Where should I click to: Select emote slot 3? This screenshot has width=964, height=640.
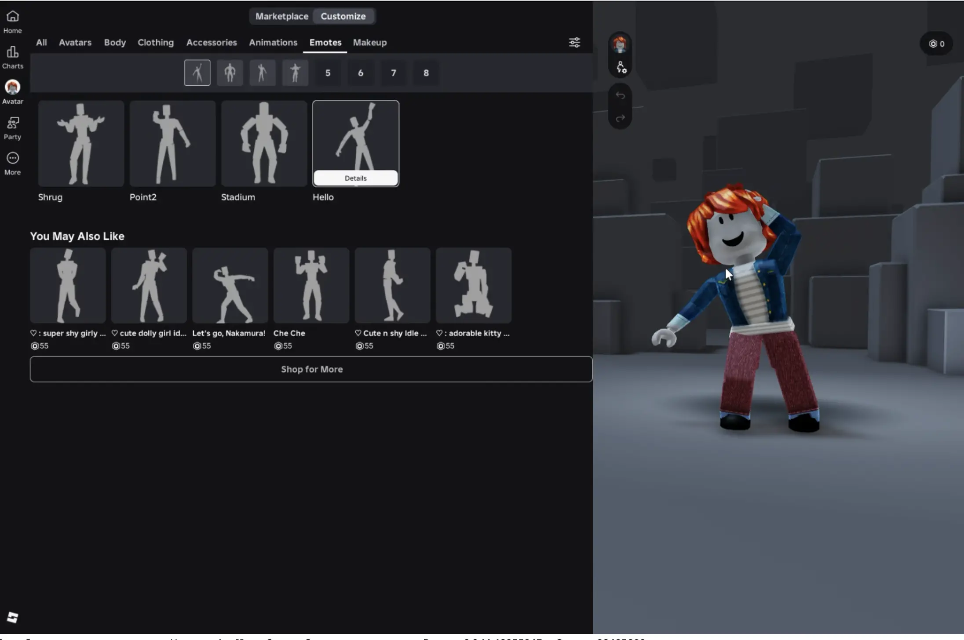pyautogui.click(x=262, y=73)
